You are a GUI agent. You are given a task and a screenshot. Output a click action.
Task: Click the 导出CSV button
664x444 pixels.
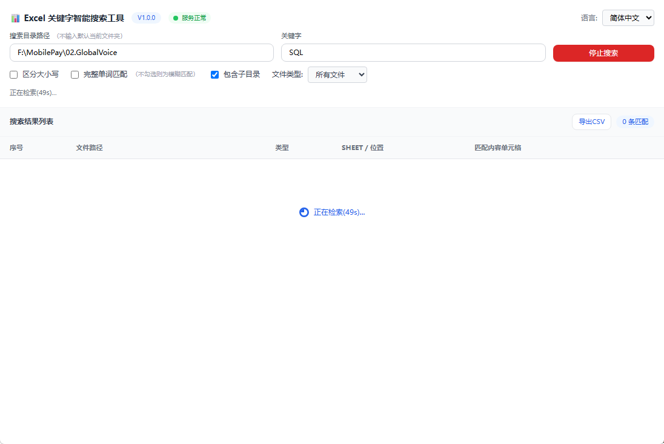click(x=591, y=122)
